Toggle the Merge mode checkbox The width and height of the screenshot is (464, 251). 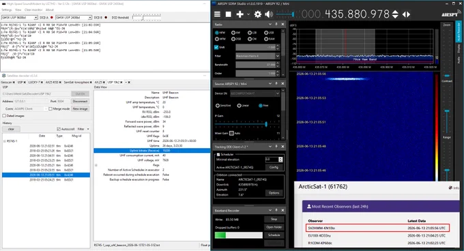click(x=50, y=109)
